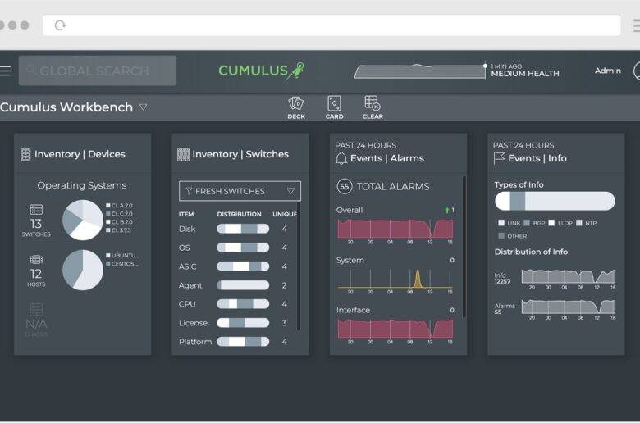This screenshot has height=423, width=640.
Task: Click the hosts operating systems pie chart
Action: [x=83, y=270]
